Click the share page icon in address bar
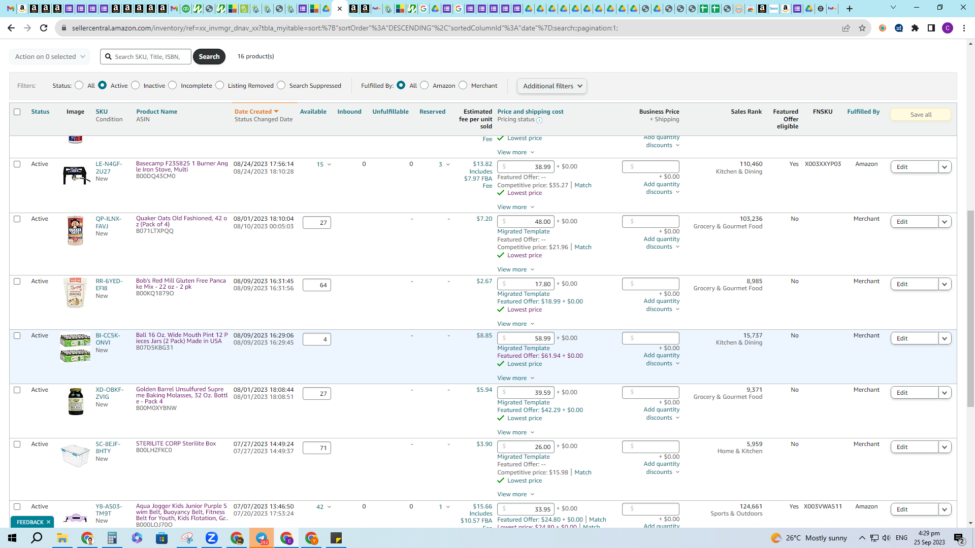Screen dimensions: 975x548 846,28
